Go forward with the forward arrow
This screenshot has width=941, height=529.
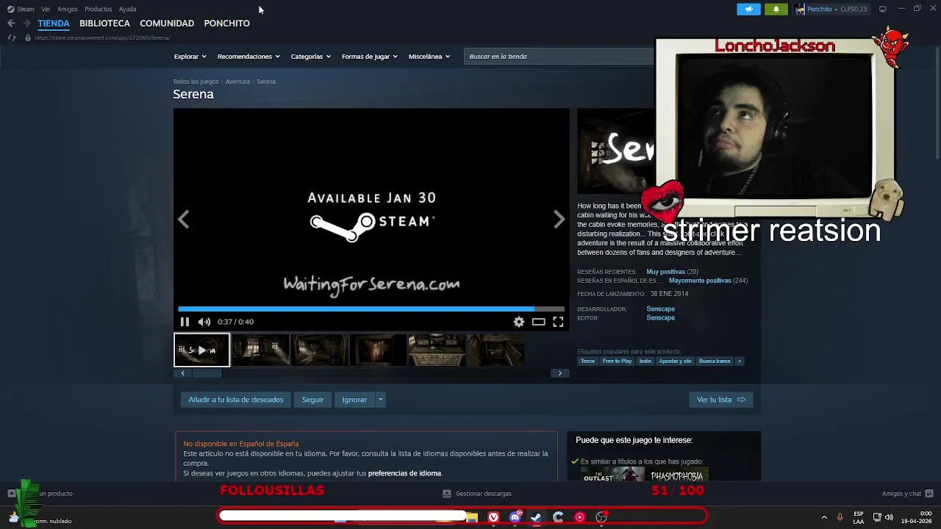pyautogui.click(x=26, y=24)
